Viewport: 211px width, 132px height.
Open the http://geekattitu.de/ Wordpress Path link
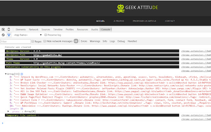click(47, 55)
